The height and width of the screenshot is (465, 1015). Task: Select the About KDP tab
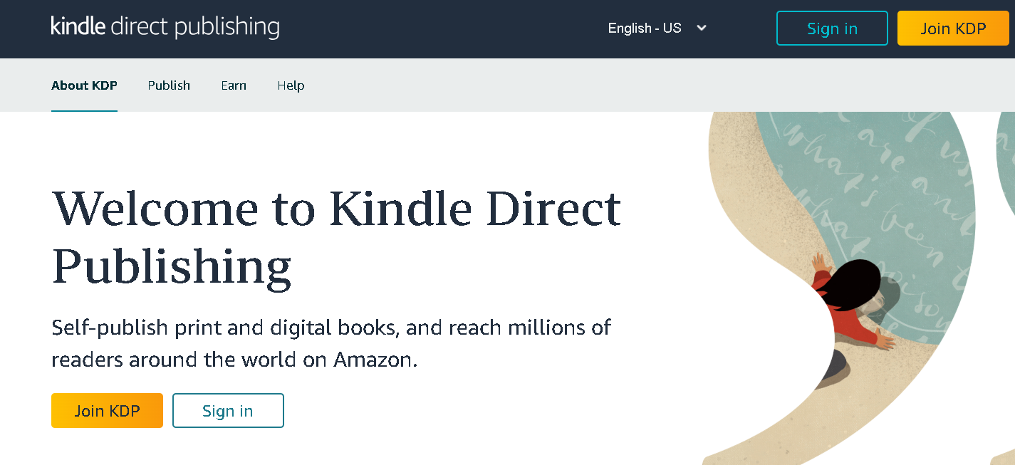tap(84, 85)
